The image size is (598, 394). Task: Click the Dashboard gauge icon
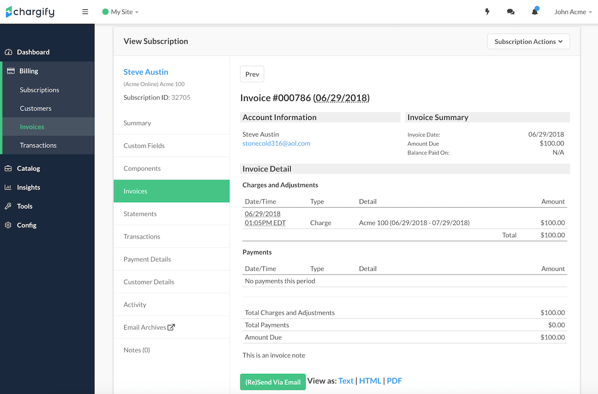(x=8, y=52)
